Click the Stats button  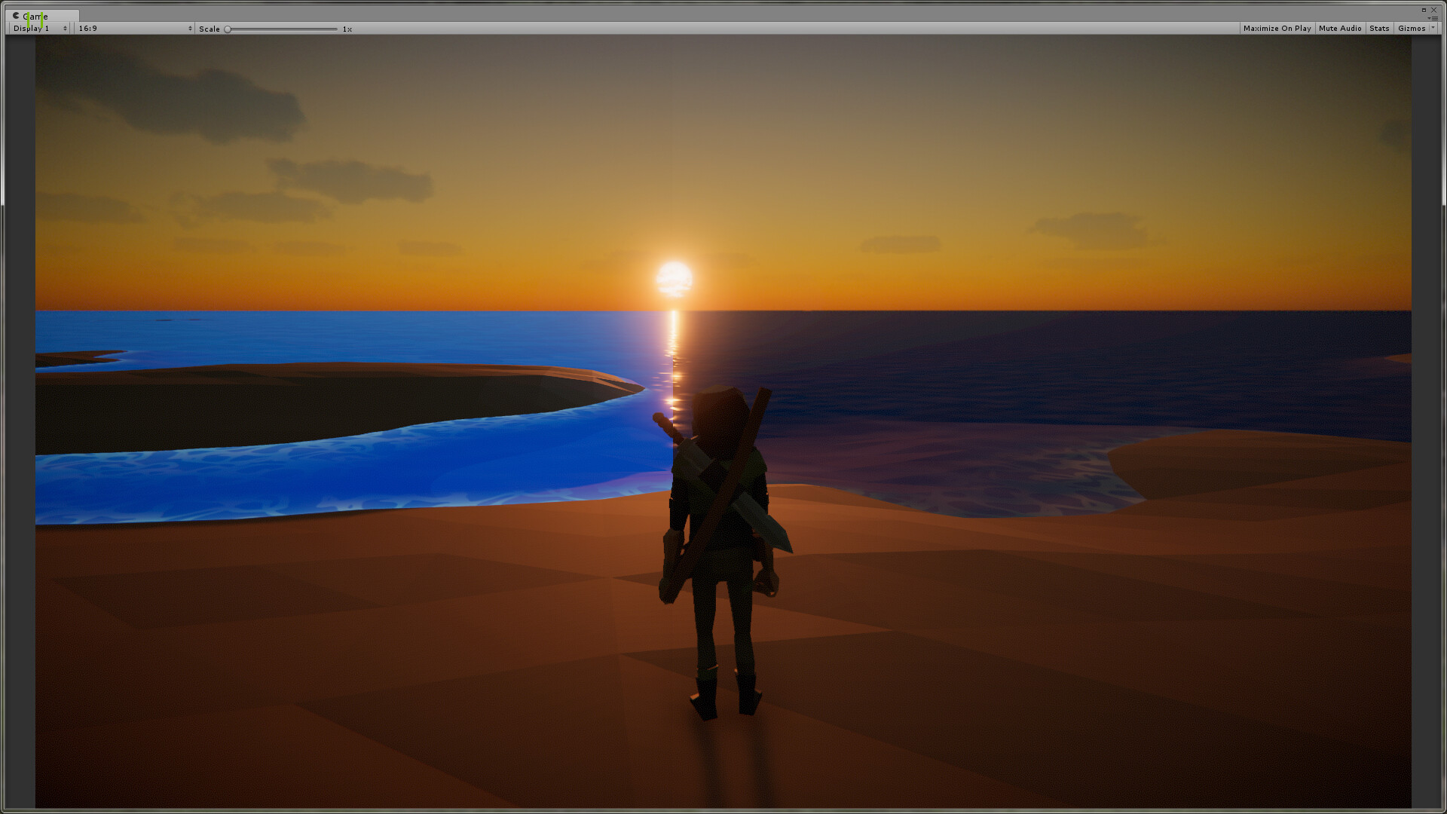click(x=1379, y=28)
